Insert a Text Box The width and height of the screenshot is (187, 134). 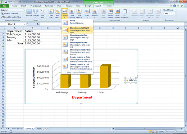(x=42, y=13)
